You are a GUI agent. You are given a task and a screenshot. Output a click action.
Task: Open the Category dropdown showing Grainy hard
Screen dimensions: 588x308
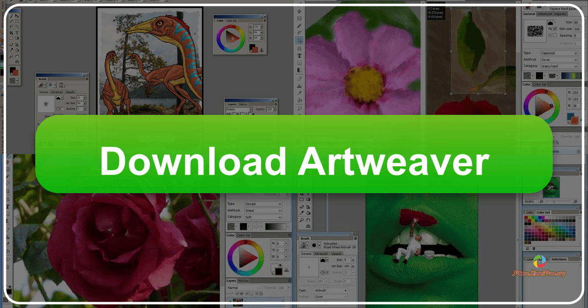[559, 66]
